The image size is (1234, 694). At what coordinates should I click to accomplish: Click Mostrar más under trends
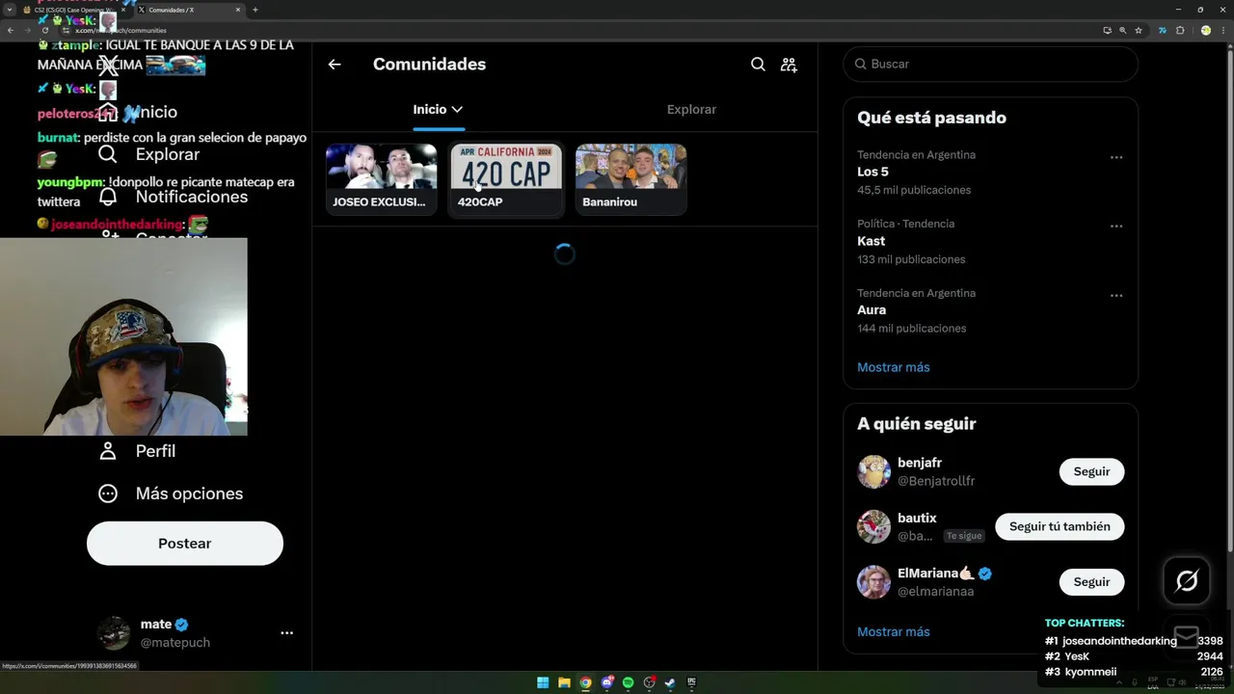point(894,367)
